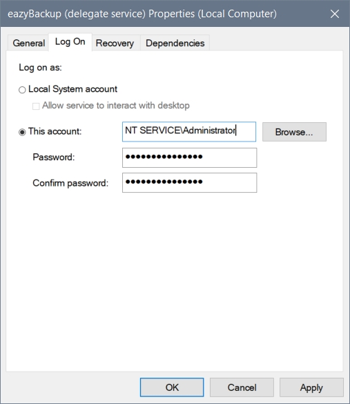This screenshot has width=350, height=404.
Task: Focus the Confirm password field
Action: pos(189,183)
